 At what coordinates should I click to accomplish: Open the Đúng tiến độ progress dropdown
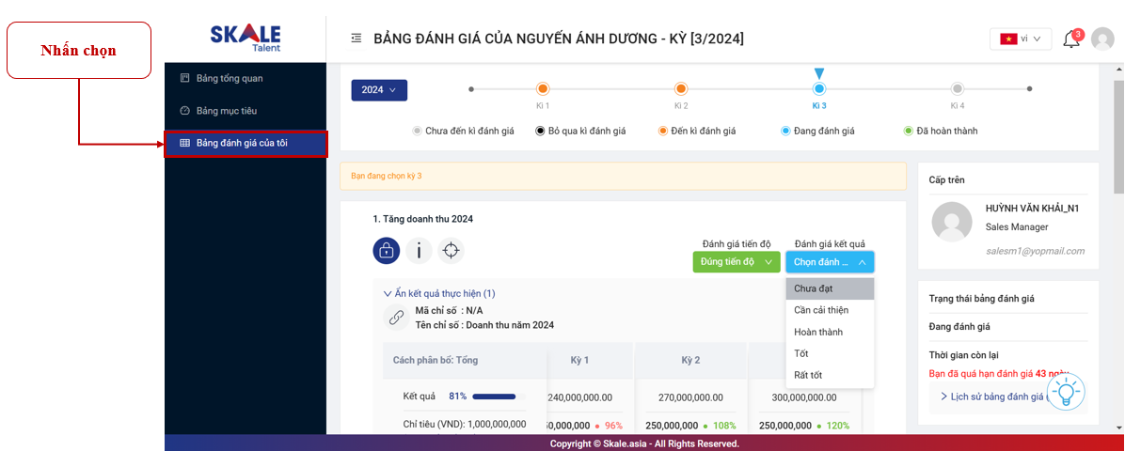tap(737, 262)
